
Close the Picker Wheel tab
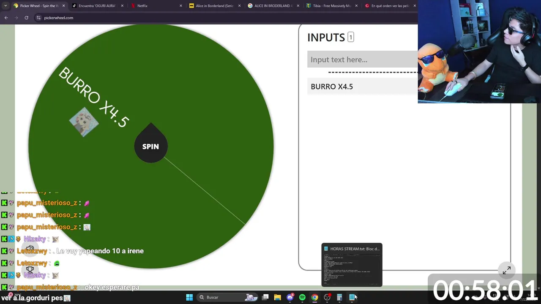[x=64, y=6]
